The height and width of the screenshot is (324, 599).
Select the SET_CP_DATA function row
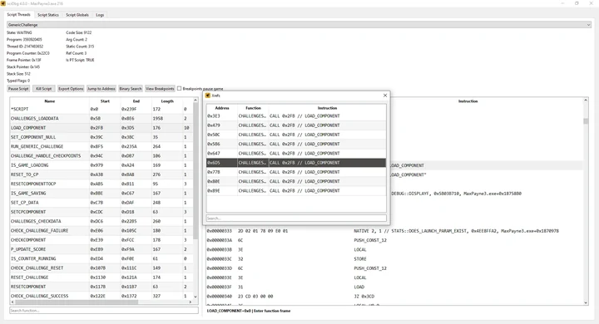coord(101,203)
